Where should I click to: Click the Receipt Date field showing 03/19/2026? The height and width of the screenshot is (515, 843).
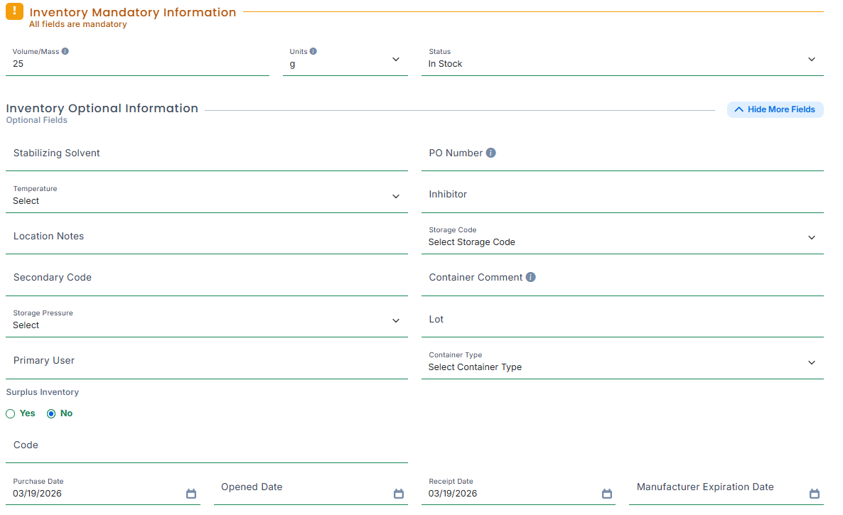pyautogui.click(x=518, y=489)
